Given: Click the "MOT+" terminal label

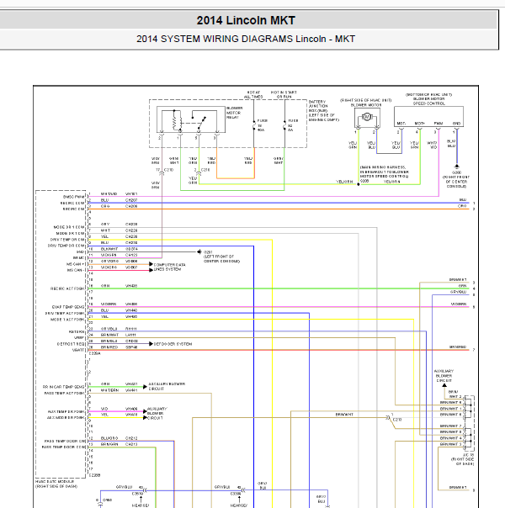Looking at the screenshot, I should (420, 124).
